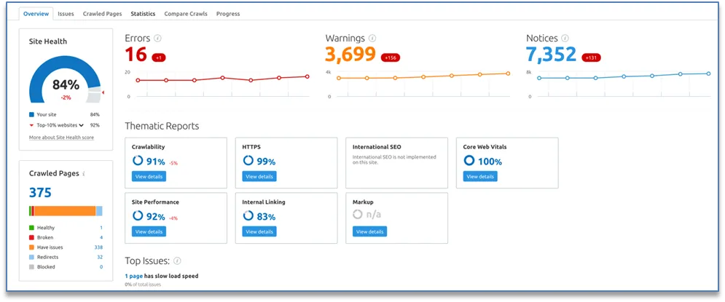
Task: Click the info icon next to Errors
Action: pyautogui.click(x=157, y=39)
